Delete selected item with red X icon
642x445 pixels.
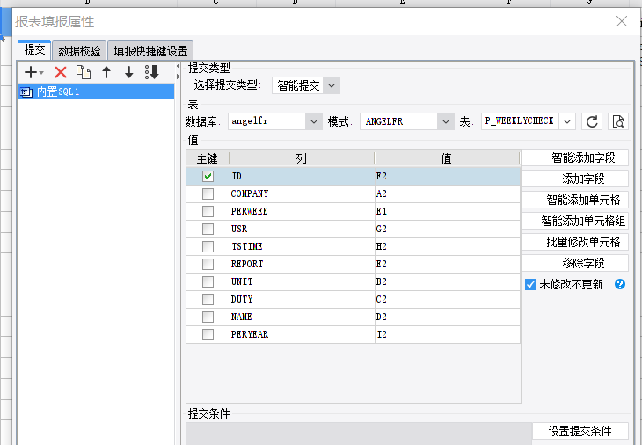[x=61, y=72]
